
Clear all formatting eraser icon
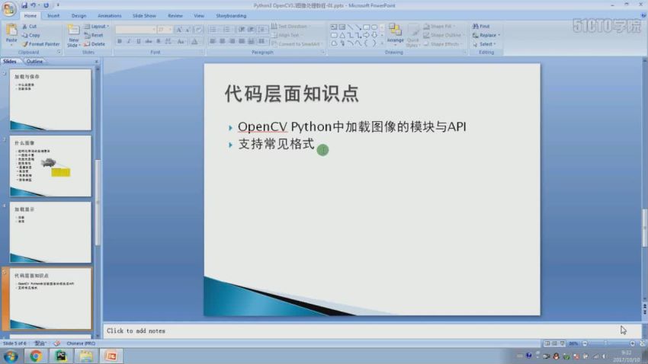click(198, 30)
